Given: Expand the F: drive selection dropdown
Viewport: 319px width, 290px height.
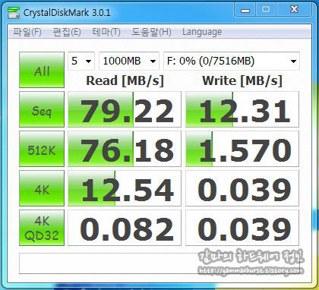Looking at the screenshot, I should [232, 61].
